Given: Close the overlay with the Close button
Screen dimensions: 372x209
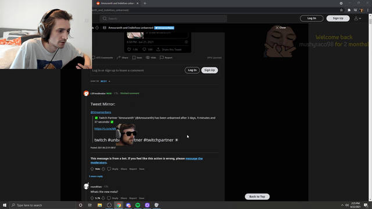Looking at the screenshot, I should [x=281, y=27].
